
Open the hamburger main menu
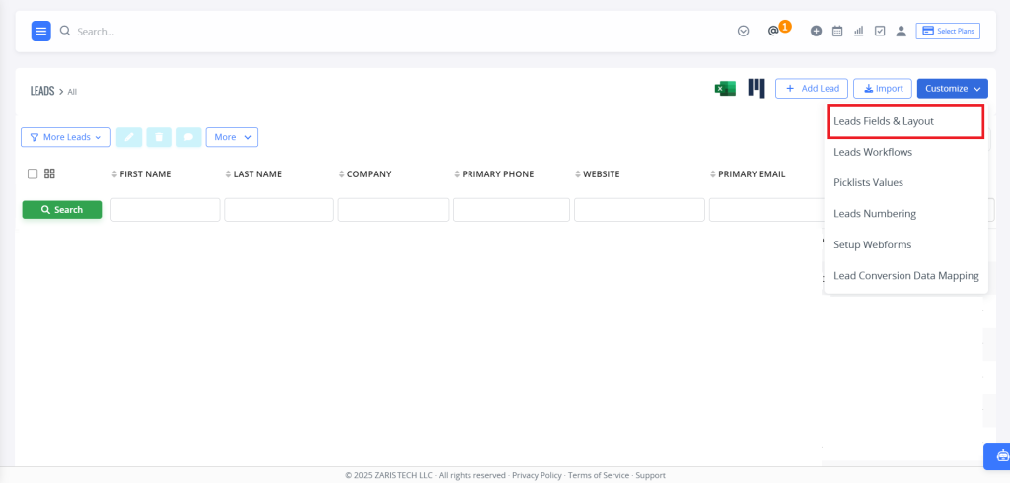[x=41, y=31]
